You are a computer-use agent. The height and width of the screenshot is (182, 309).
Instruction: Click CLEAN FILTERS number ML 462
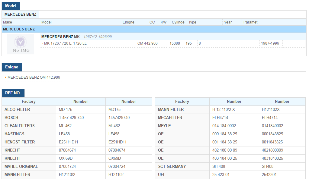tap(65, 126)
